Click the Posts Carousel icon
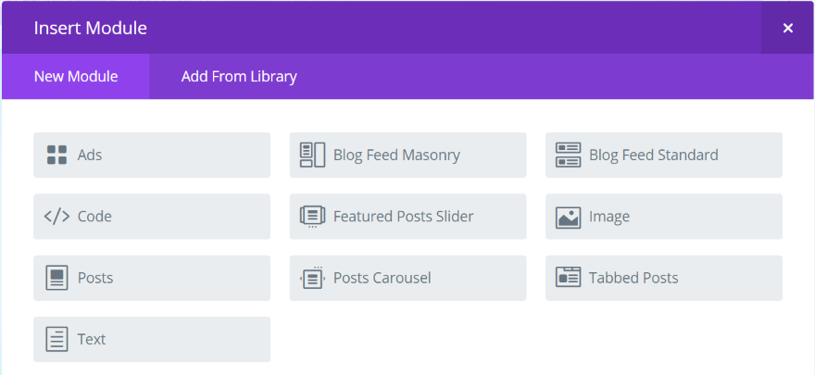Screen dimensions: 815x375 coord(312,278)
